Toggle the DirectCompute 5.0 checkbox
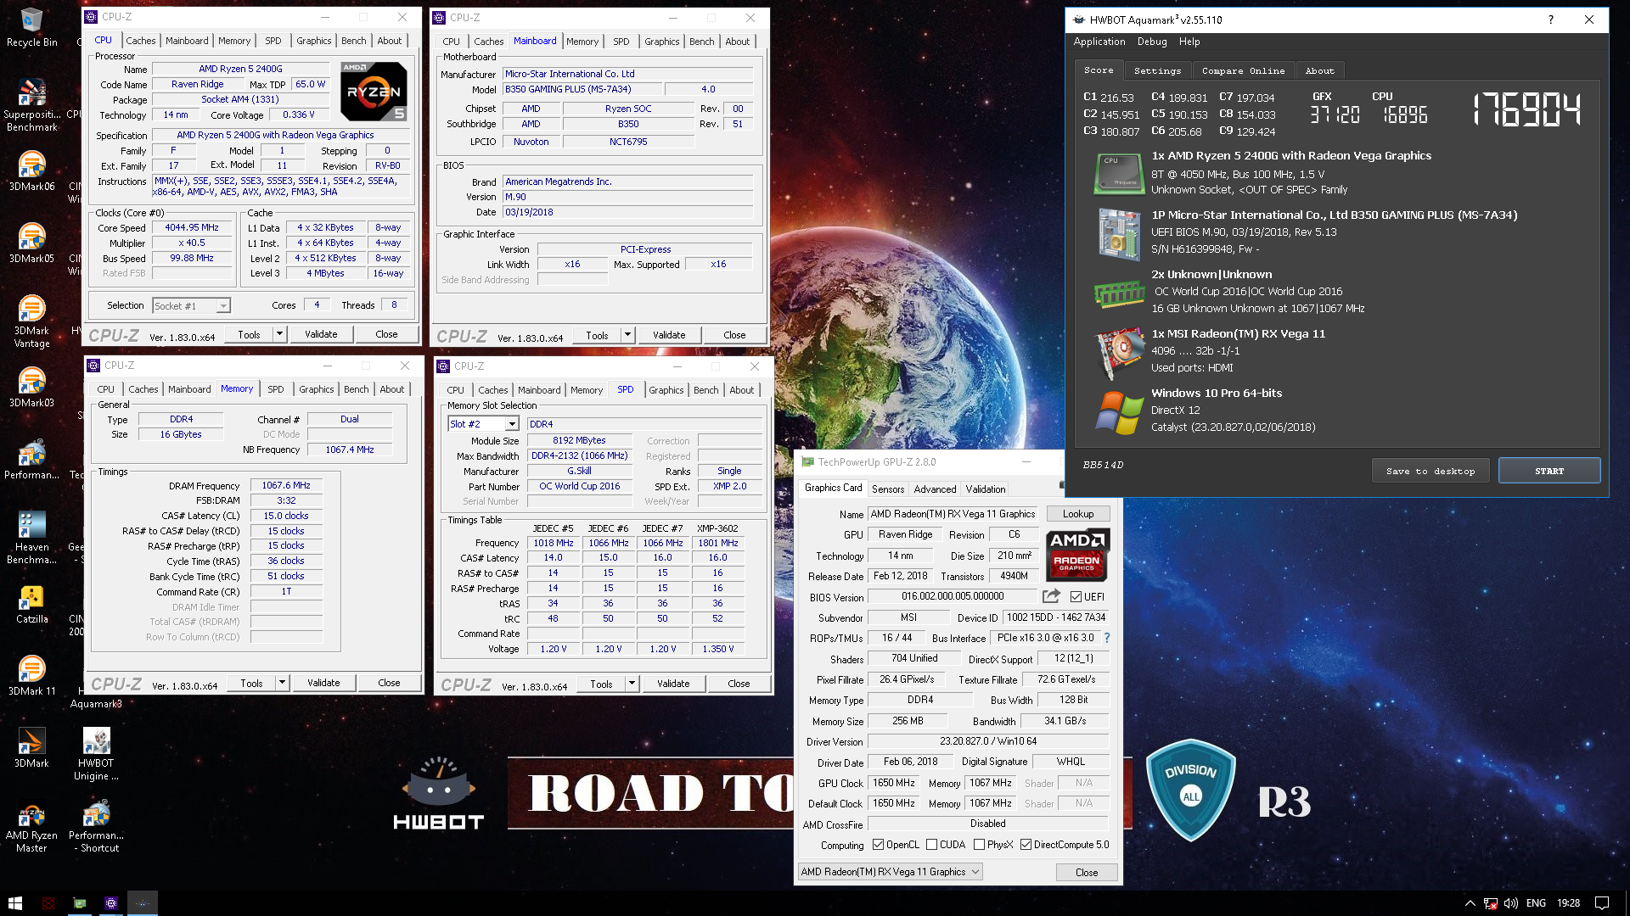This screenshot has width=1630, height=916. pos(1026,845)
